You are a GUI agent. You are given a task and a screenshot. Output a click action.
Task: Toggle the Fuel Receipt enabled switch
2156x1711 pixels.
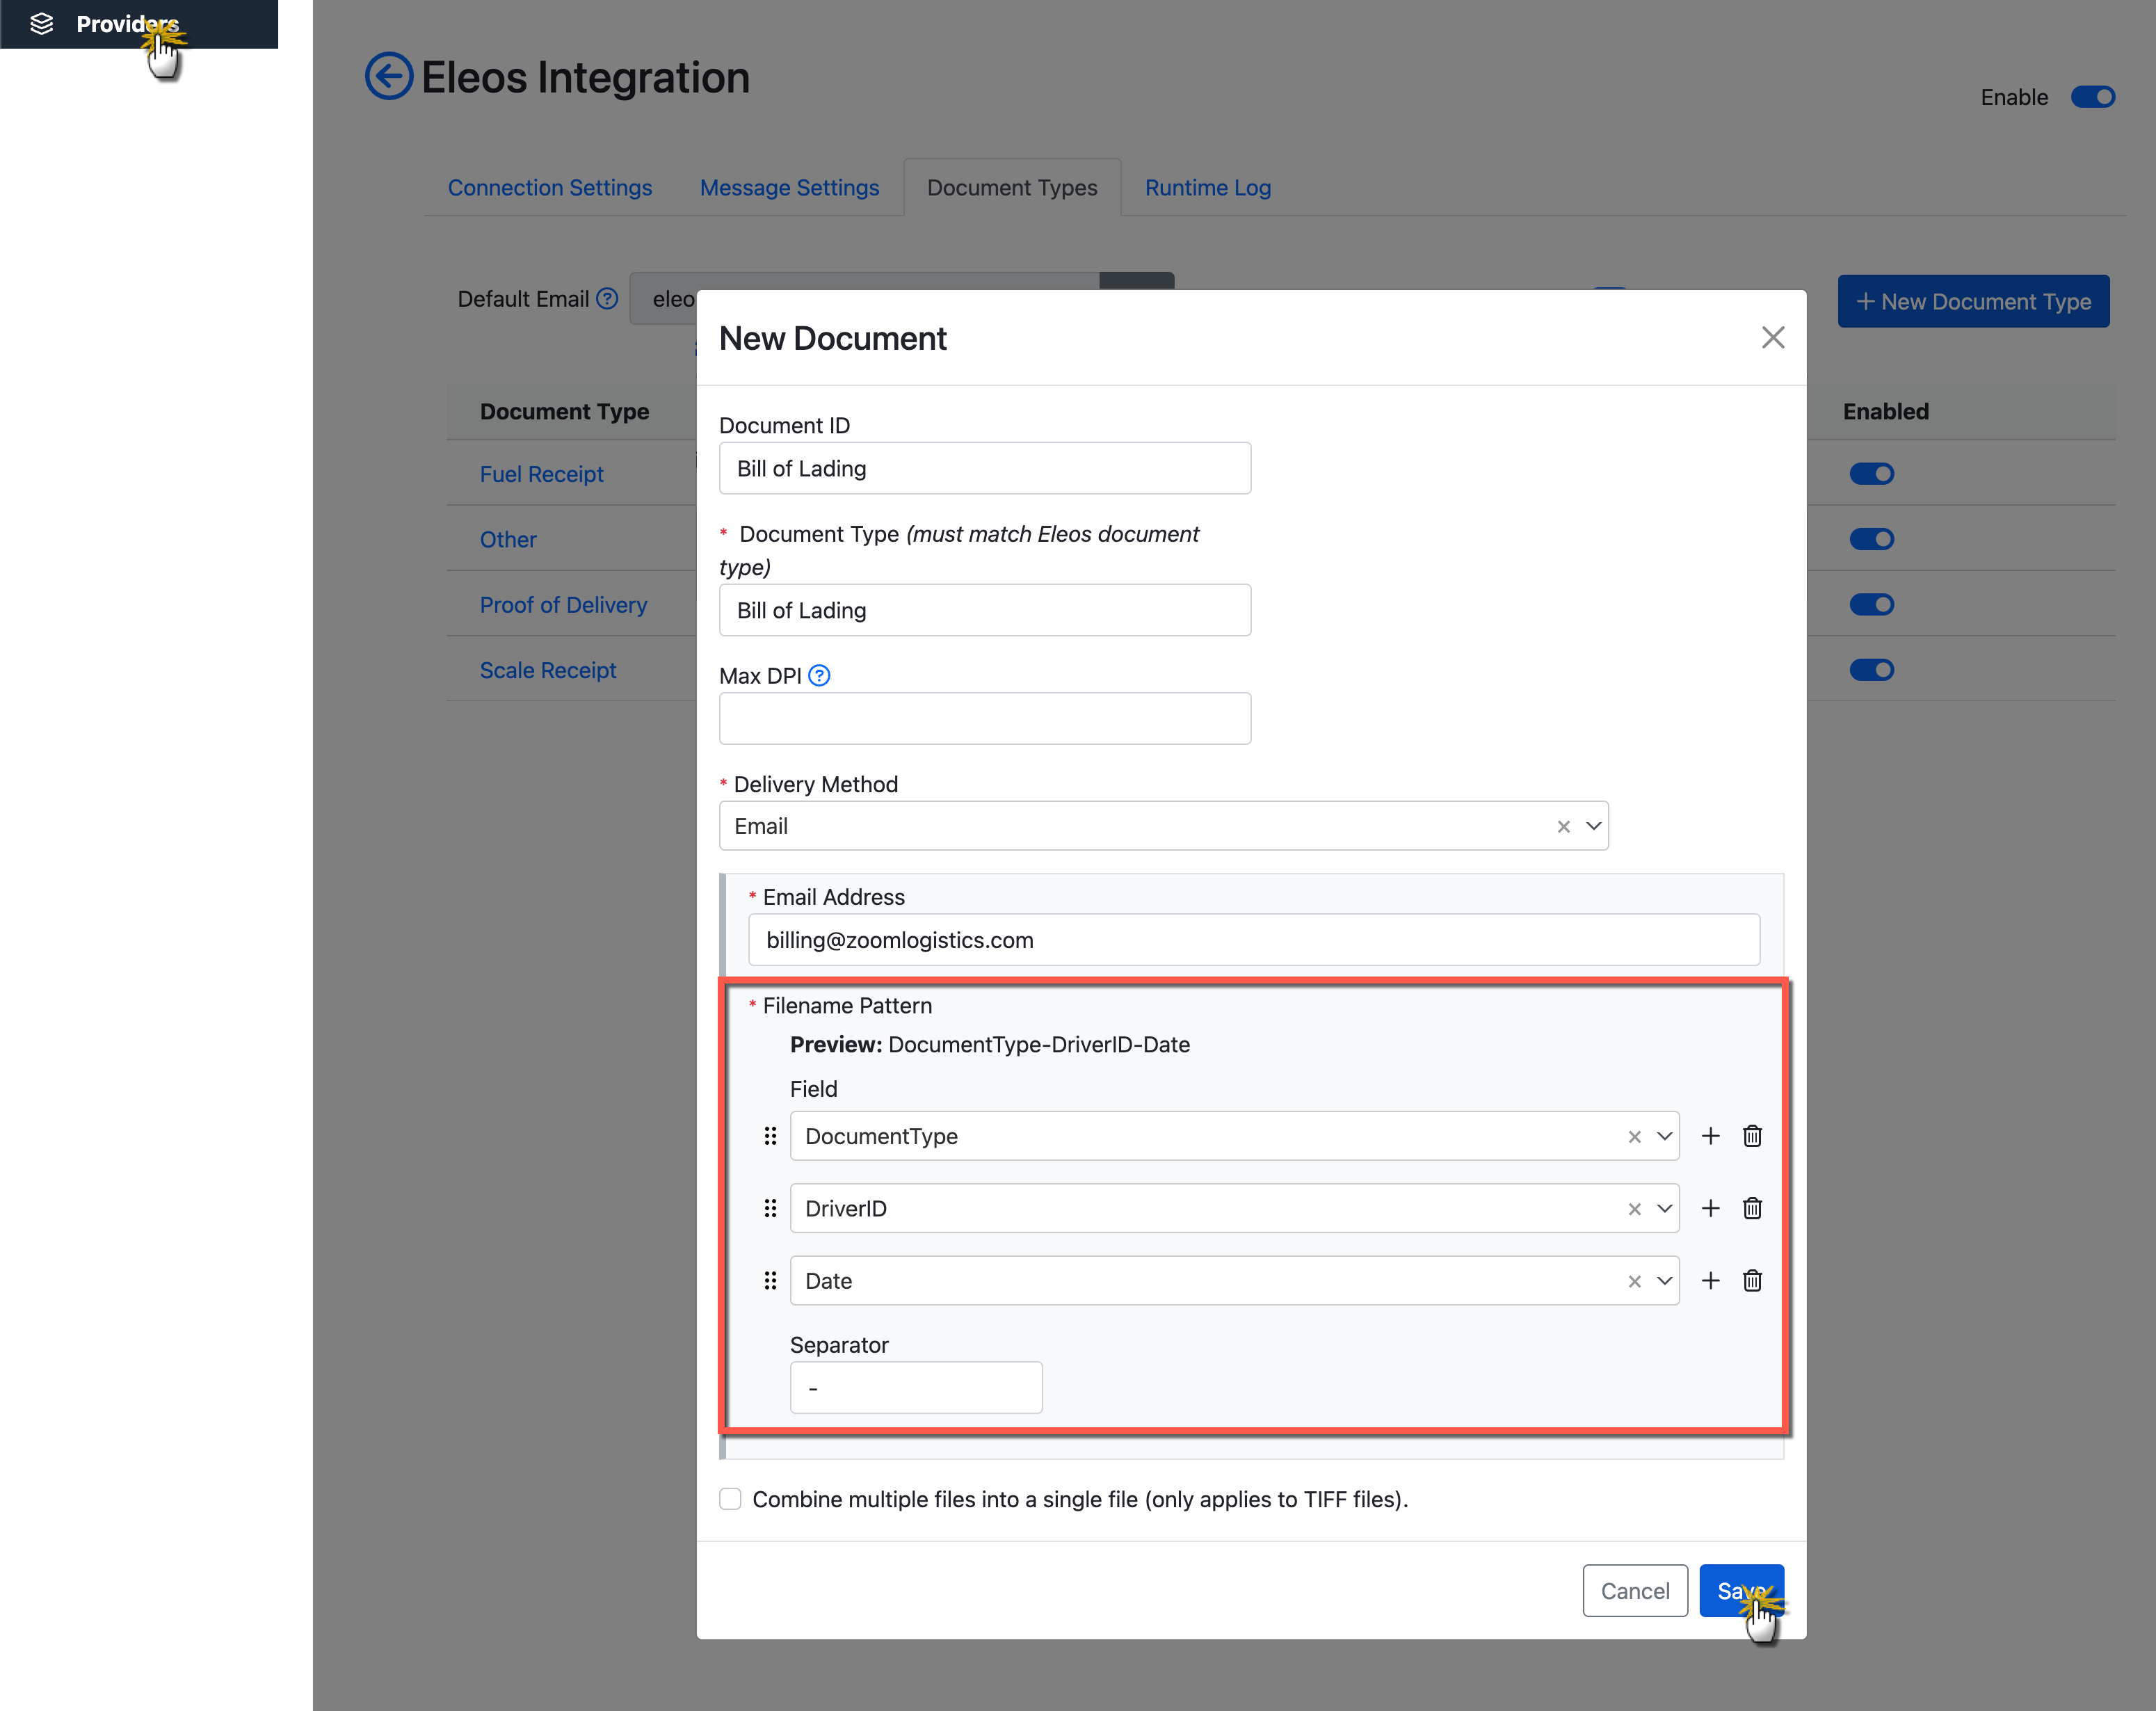point(1871,474)
